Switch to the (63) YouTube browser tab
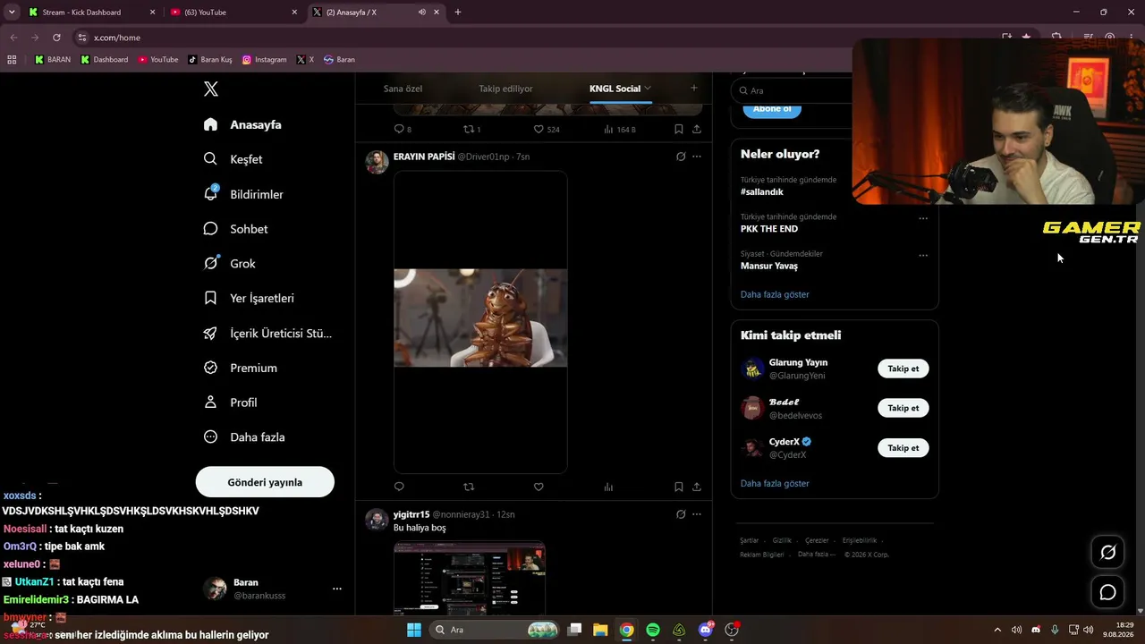1145x644 pixels. 234,13
